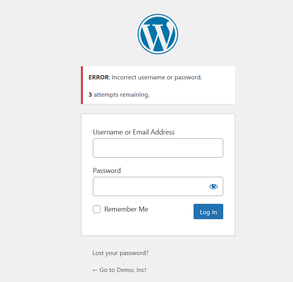Viewport: 293px width, 282px height.
Task: Toggle Remember Me via its text label
Action: [126, 209]
